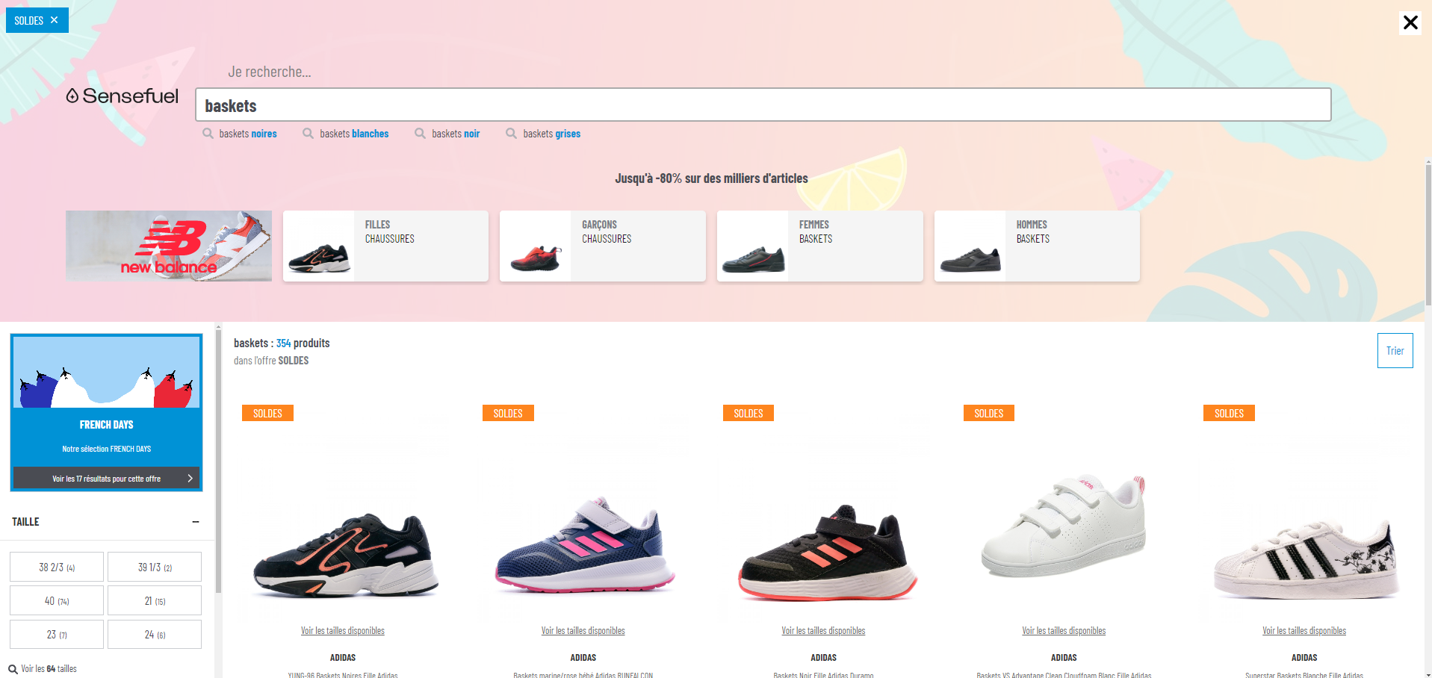Viewport: 1432px width, 678px height.
Task: Open the Trier sort dropdown
Action: point(1395,350)
